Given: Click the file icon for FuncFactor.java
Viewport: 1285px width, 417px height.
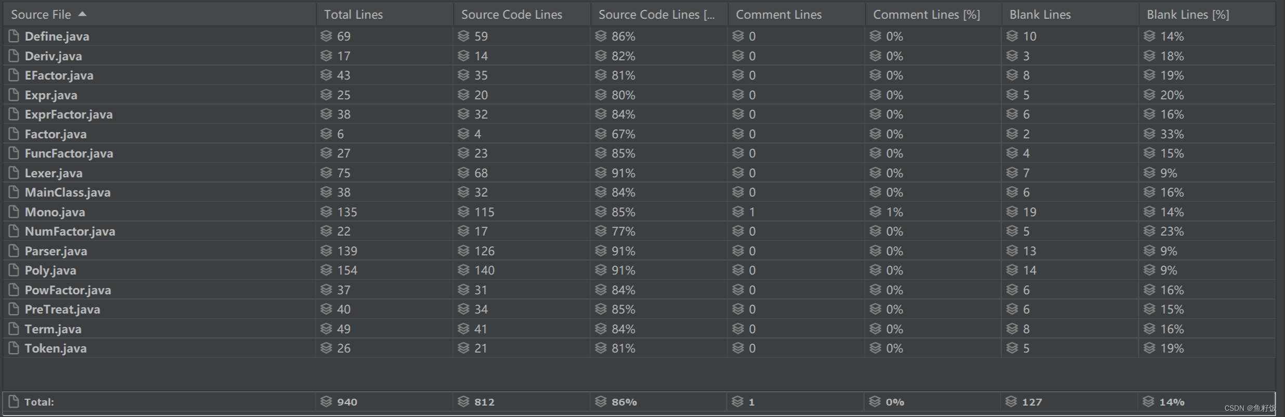Looking at the screenshot, I should tap(14, 153).
